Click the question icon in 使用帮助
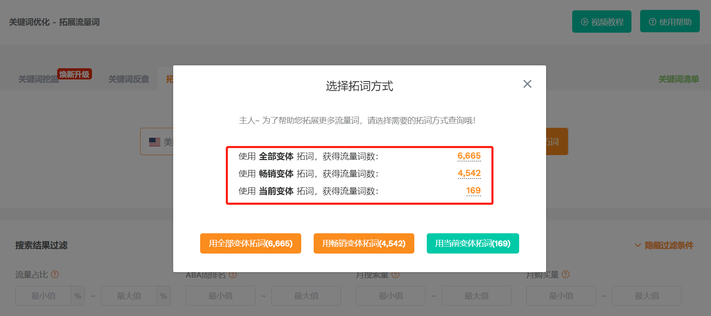This screenshot has height=316, width=711. coord(652,22)
